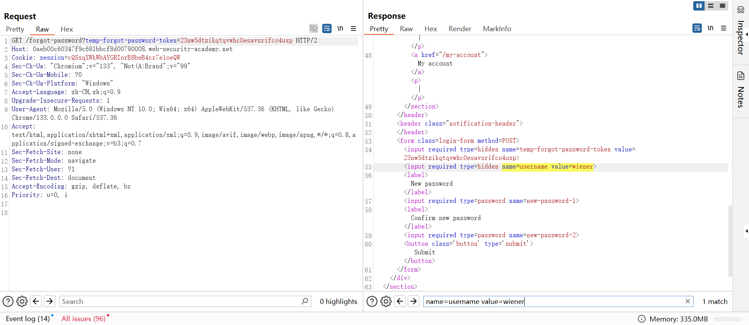Switch to the Request Hex tab
This screenshot has width=749, height=325.
[67, 29]
